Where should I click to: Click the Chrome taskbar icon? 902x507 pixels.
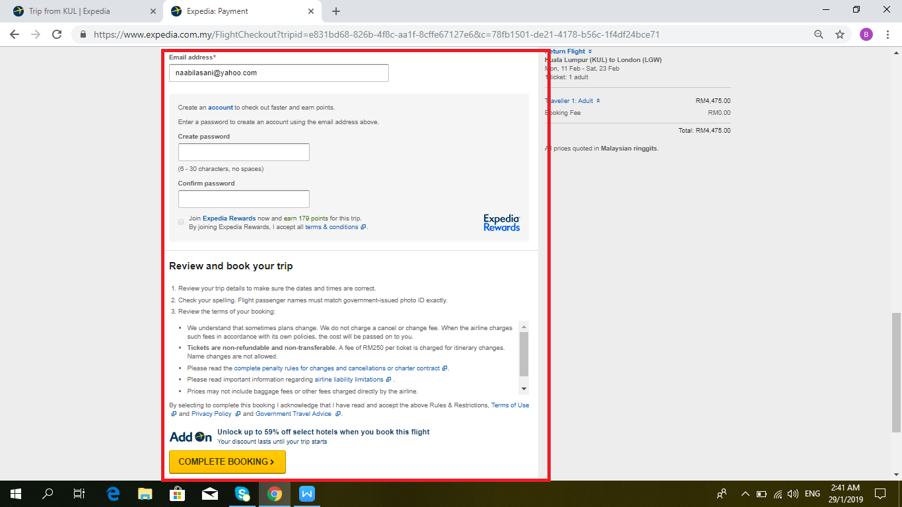click(x=275, y=493)
